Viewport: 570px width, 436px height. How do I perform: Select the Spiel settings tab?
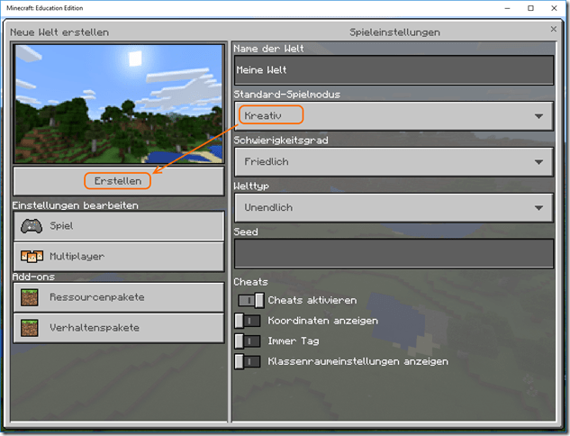tap(119, 226)
